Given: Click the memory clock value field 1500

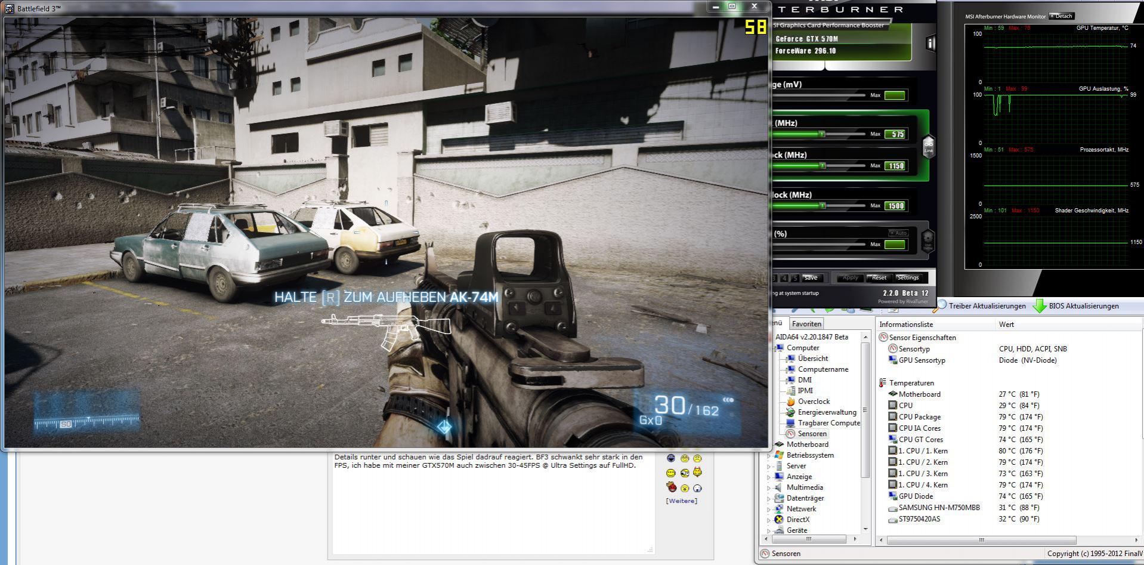Looking at the screenshot, I should (x=896, y=206).
